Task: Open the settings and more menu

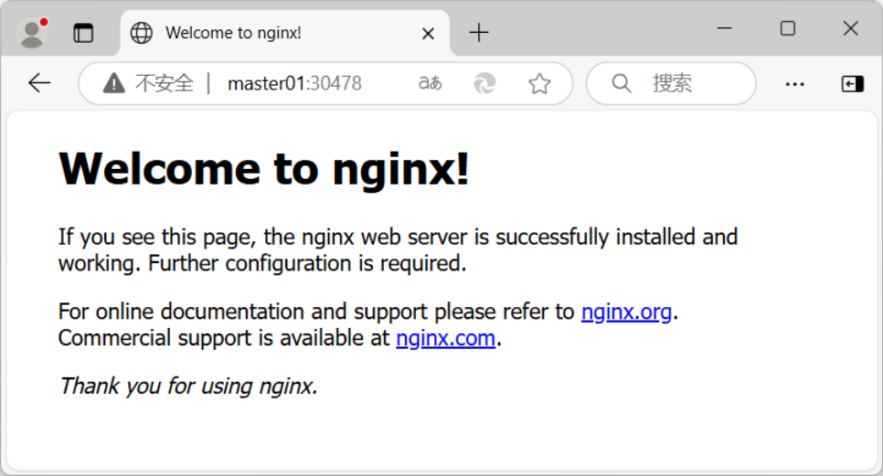Action: [794, 84]
